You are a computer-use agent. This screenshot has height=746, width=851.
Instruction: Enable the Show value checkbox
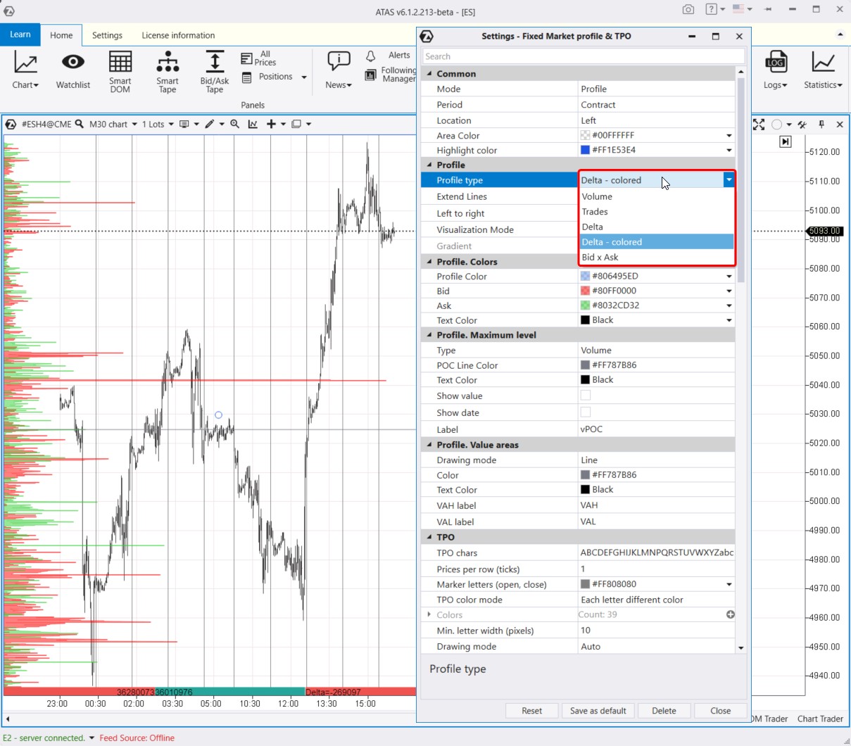click(585, 396)
